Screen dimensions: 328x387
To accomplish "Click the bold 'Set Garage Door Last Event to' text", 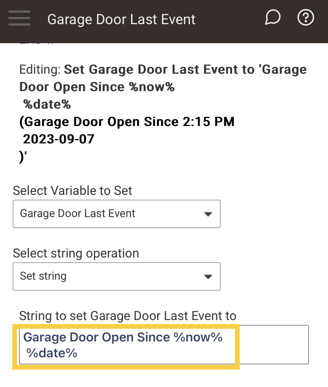I will click(x=159, y=69).
